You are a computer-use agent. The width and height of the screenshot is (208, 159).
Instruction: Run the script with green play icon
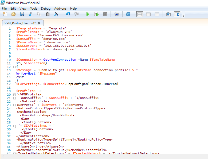(88, 14)
